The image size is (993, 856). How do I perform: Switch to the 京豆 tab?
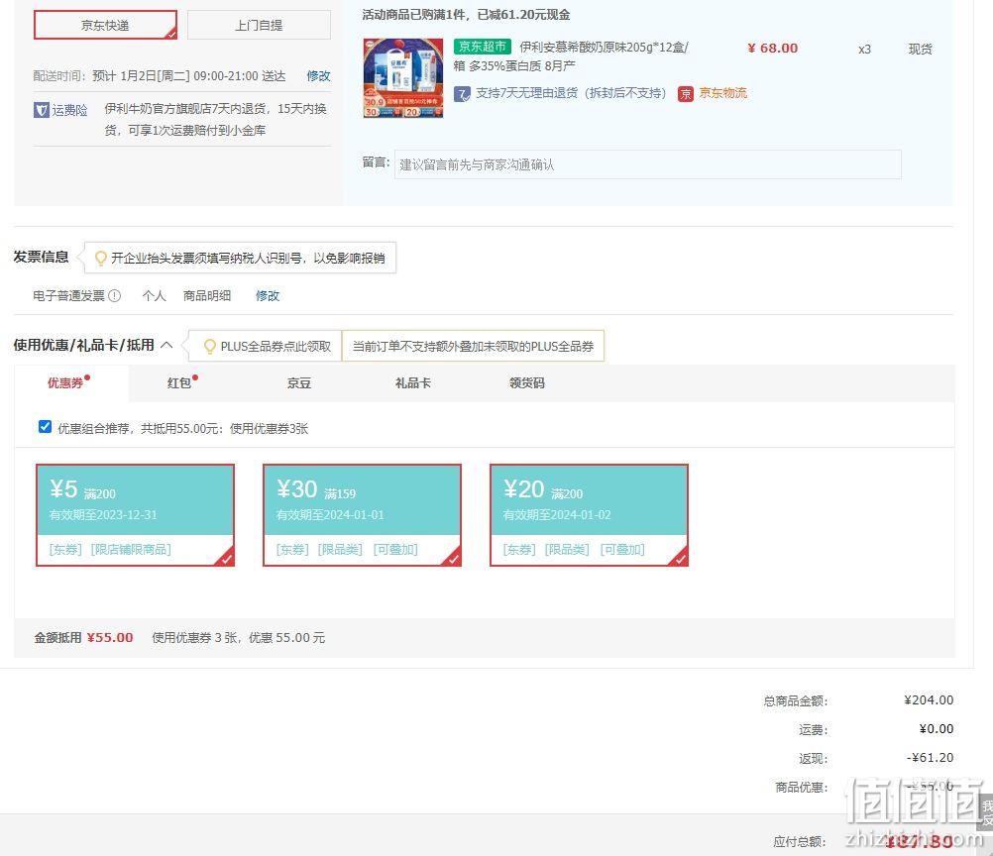click(x=299, y=383)
